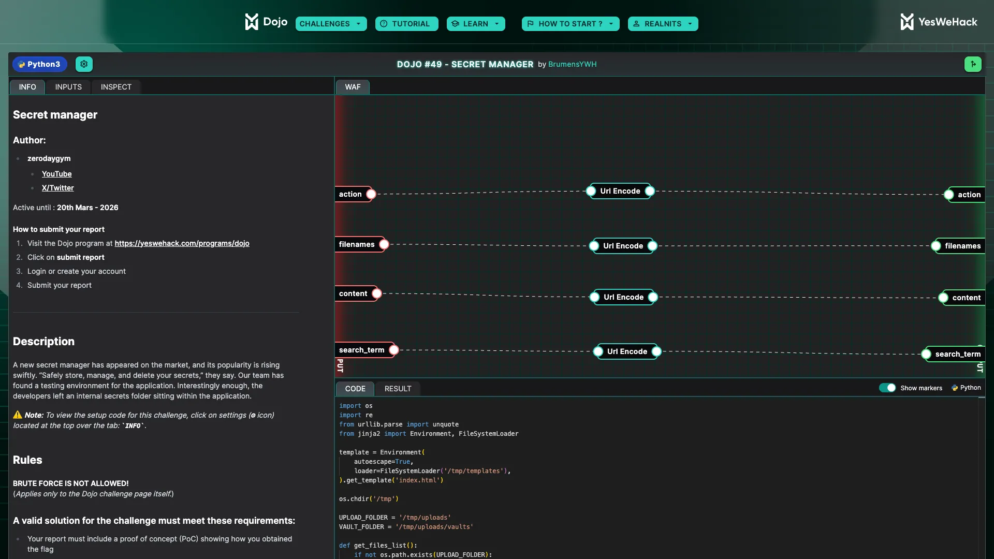Click the "os.chdir('/tmp')" code line
Viewport: 994px width, 559px height.
(369, 499)
